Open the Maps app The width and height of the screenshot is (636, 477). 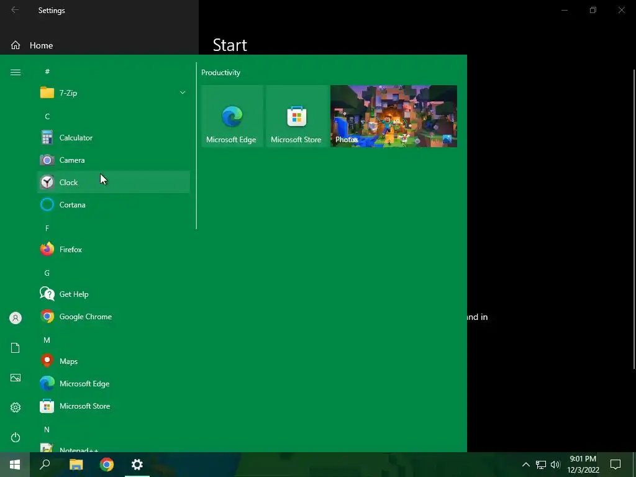pyautogui.click(x=114, y=361)
